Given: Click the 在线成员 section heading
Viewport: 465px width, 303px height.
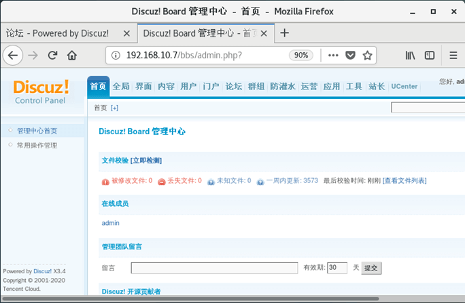Looking at the screenshot, I should (x=115, y=203).
